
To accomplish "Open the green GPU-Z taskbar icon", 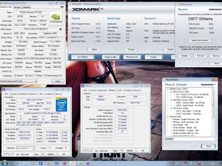I will (x=81, y=163).
